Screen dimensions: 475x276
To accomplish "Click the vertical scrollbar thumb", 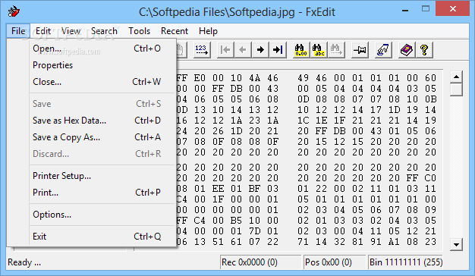I will pyautogui.click(x=456, y=89).
